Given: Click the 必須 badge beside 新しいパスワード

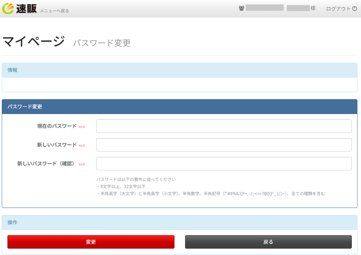Looking at the screenshot, I should (x=82, y=145).
